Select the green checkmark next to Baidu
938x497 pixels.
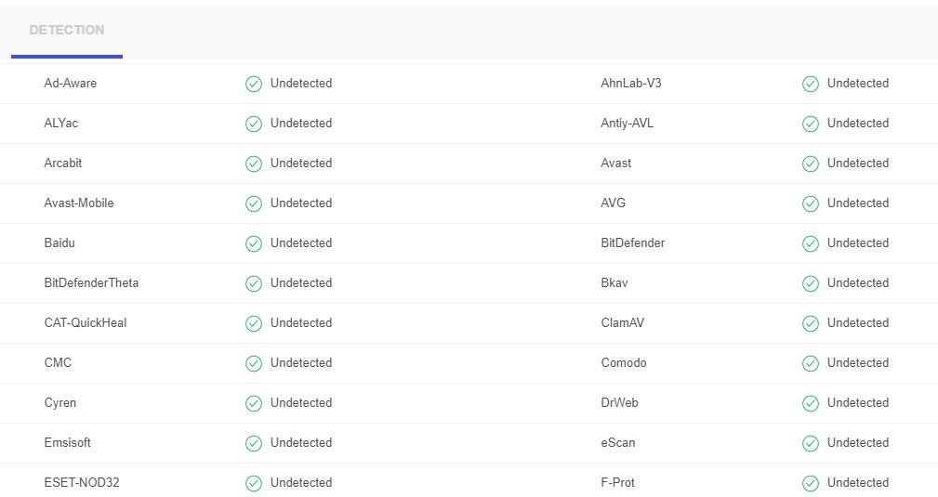(254, 243)
